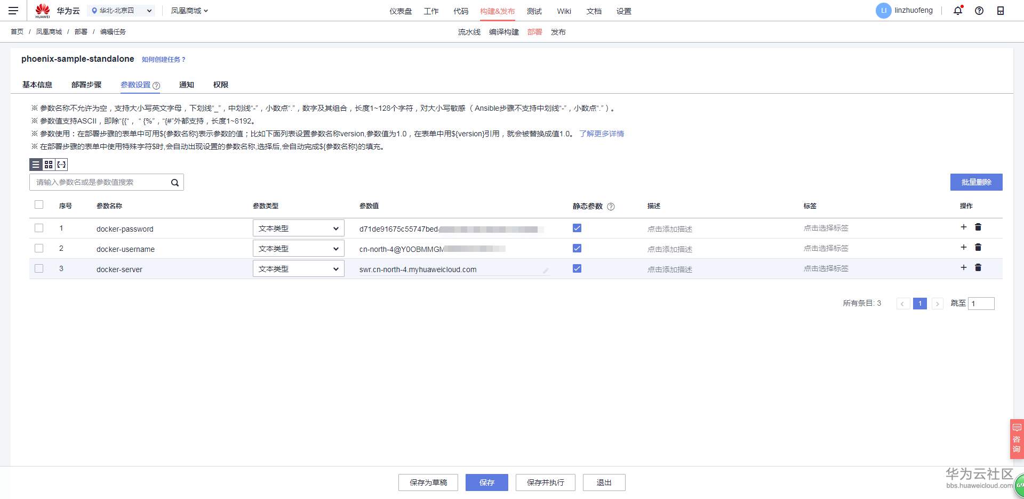The width and height of the screenshot is (1024, 499).
Task: Switch to JSON text view of parameters
Action: [61, 165]
